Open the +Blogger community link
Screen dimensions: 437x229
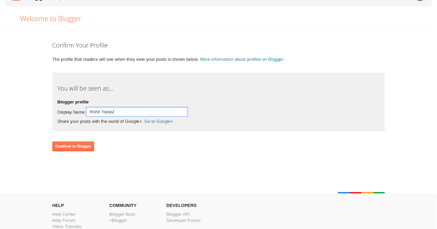click(118, 220)
